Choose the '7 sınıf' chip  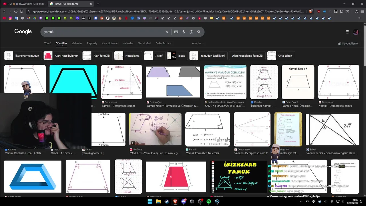click(154, 56)
